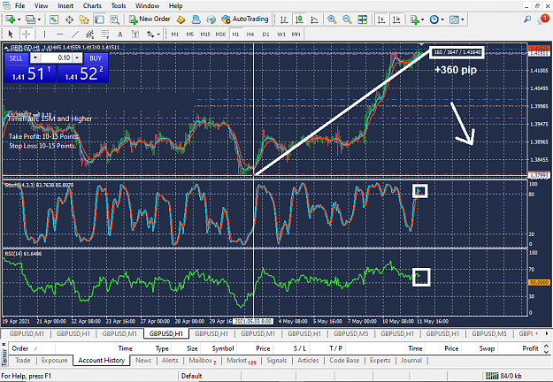Select the Cursor arrow tool

coord(11,34)
